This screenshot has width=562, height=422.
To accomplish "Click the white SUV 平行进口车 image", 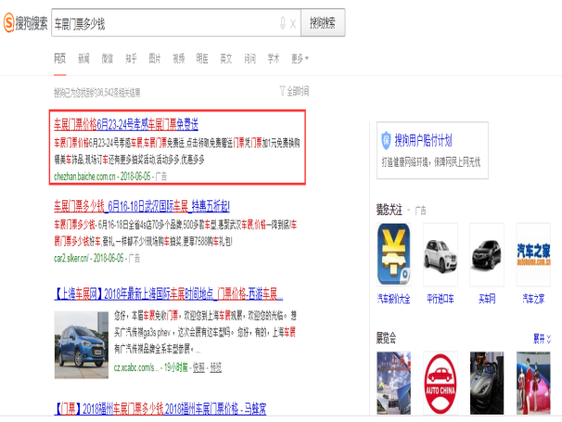I will pyautogui.click(x=441, y=254).
